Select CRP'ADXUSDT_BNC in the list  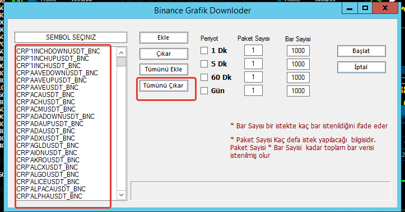[x=46, y=138]
